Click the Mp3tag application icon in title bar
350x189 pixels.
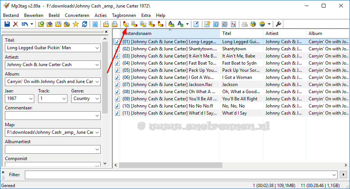6,6
